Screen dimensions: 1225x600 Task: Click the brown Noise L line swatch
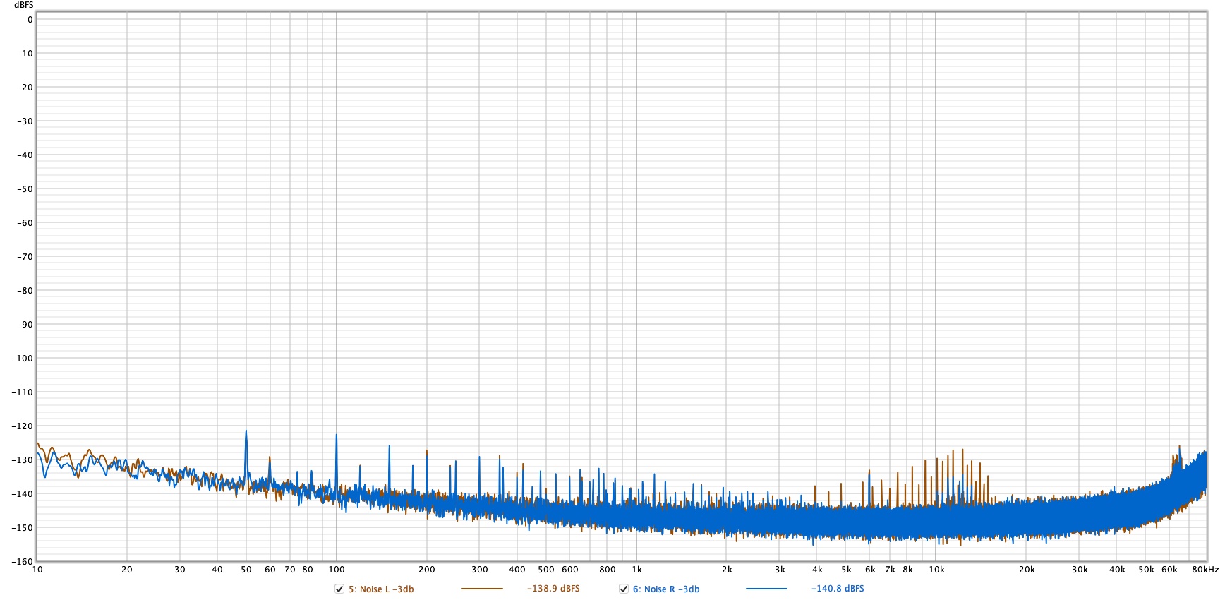pos(482,589)
